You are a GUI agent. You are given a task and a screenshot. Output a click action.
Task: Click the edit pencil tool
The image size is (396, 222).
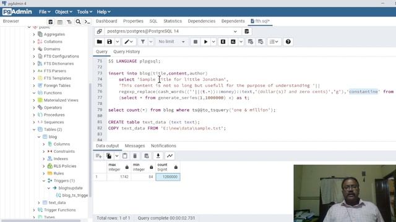(129, 42)
